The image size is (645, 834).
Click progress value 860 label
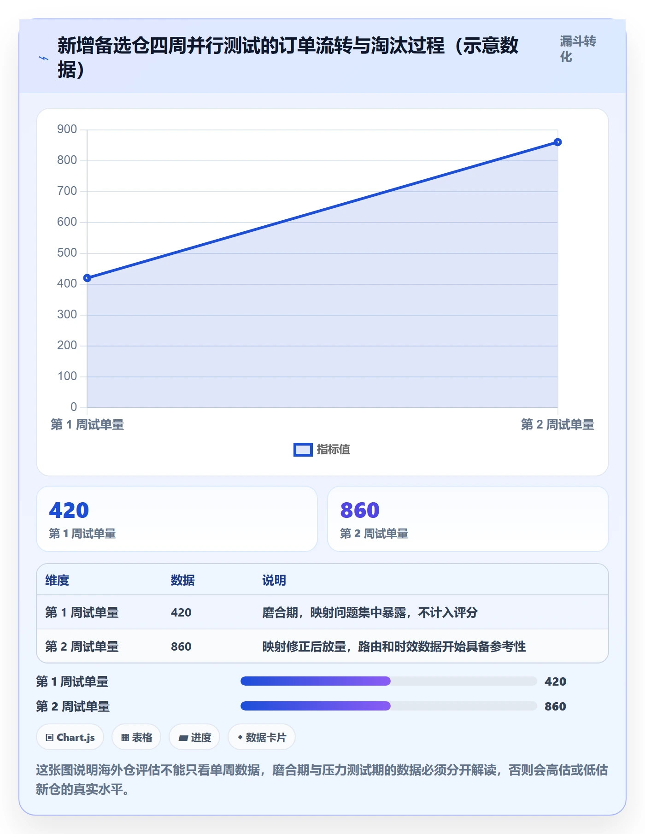(x=555, y=706)
